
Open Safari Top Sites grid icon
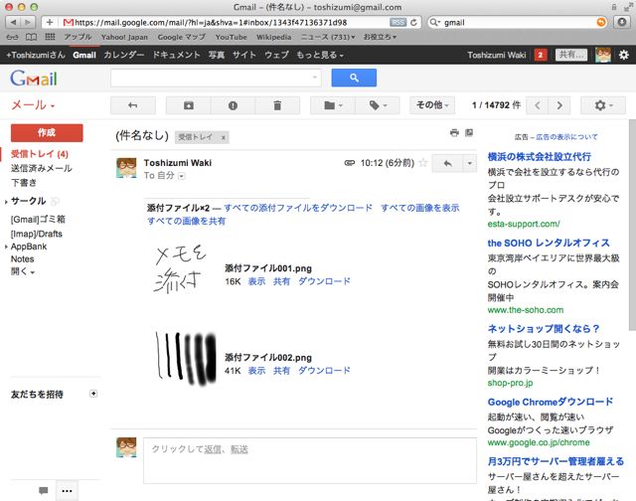coord(50,37)
